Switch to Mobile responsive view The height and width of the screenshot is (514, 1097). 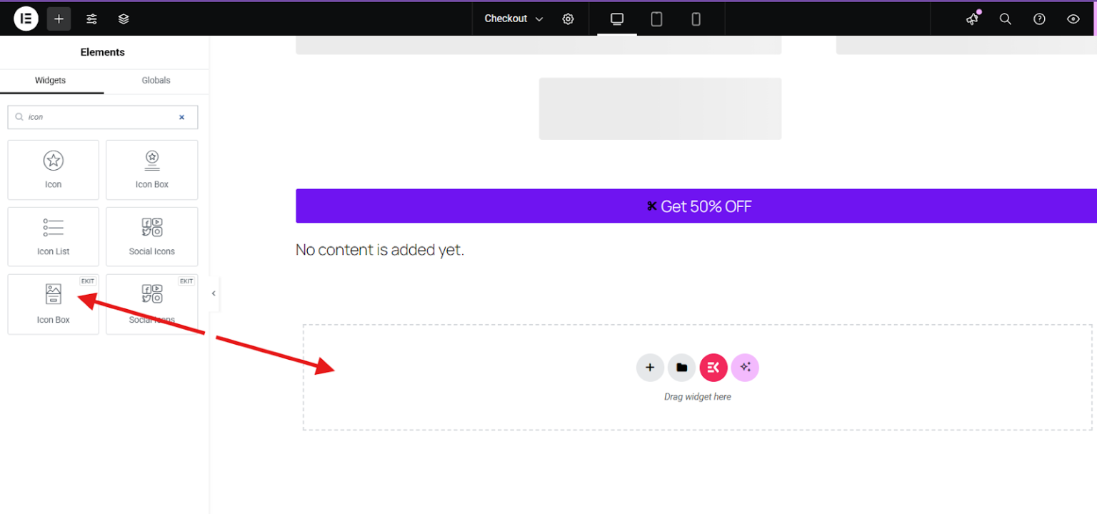click(x=695, y=19)
